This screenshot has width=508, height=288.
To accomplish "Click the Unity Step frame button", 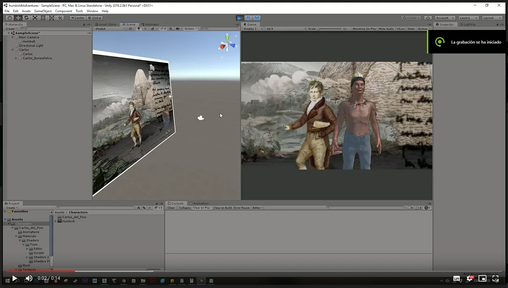I will 257,18.
